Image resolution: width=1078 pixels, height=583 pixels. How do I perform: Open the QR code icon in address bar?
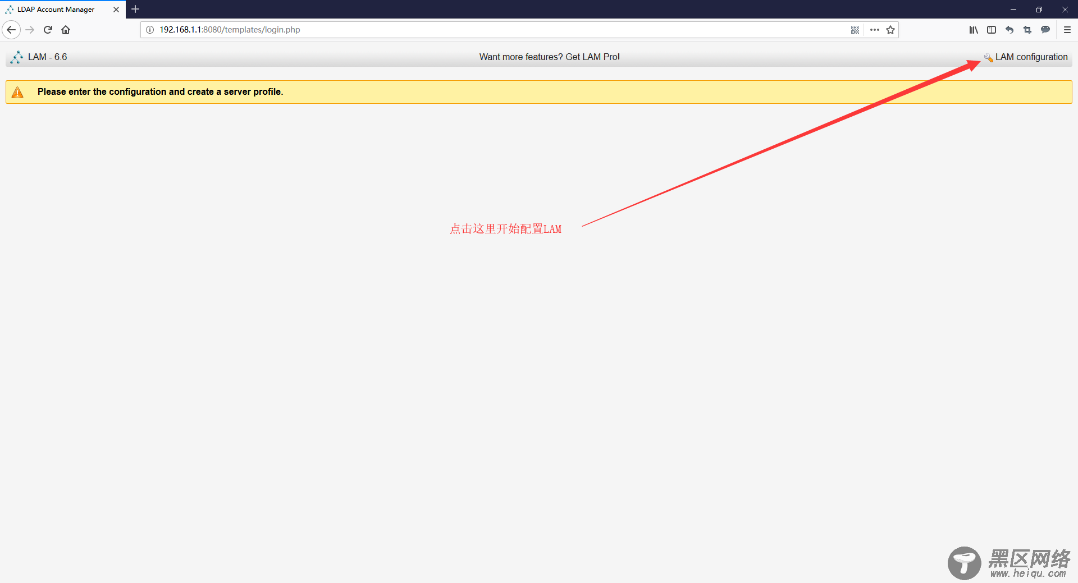click(x=855, y=30)
